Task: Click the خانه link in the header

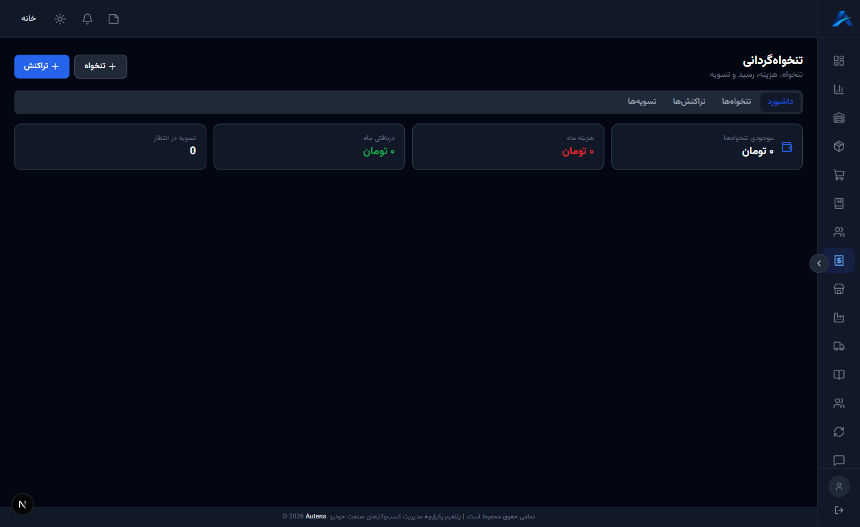Action: click(29, 18)
